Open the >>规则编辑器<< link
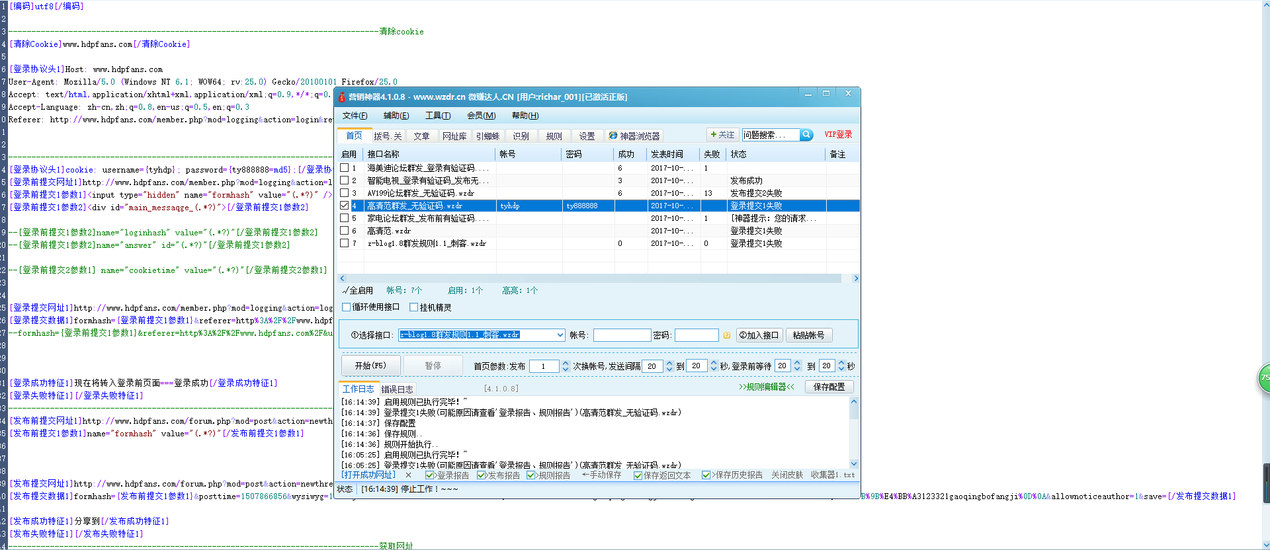This screenshot has height=550, width=1270. coord(766,387)
